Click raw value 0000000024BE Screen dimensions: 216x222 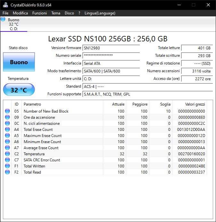pos(192,166)
